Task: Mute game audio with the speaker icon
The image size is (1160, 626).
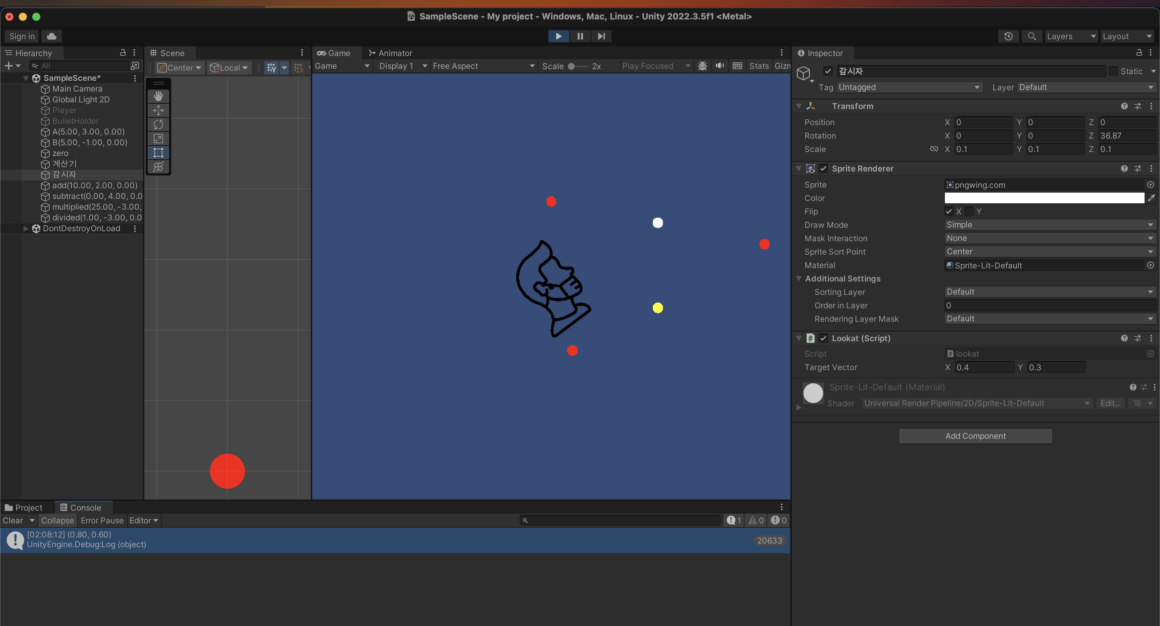Action: (x=720, y=66)
